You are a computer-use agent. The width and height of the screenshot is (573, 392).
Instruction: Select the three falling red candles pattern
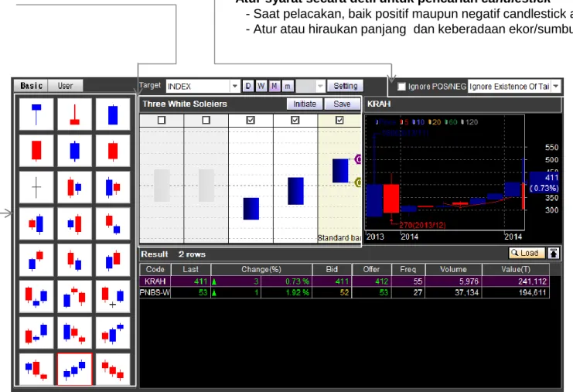(x=113, y=370)
